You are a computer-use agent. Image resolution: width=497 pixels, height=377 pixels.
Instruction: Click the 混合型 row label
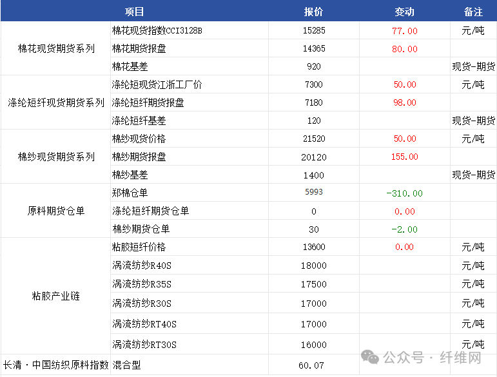(x=126, y=365)
